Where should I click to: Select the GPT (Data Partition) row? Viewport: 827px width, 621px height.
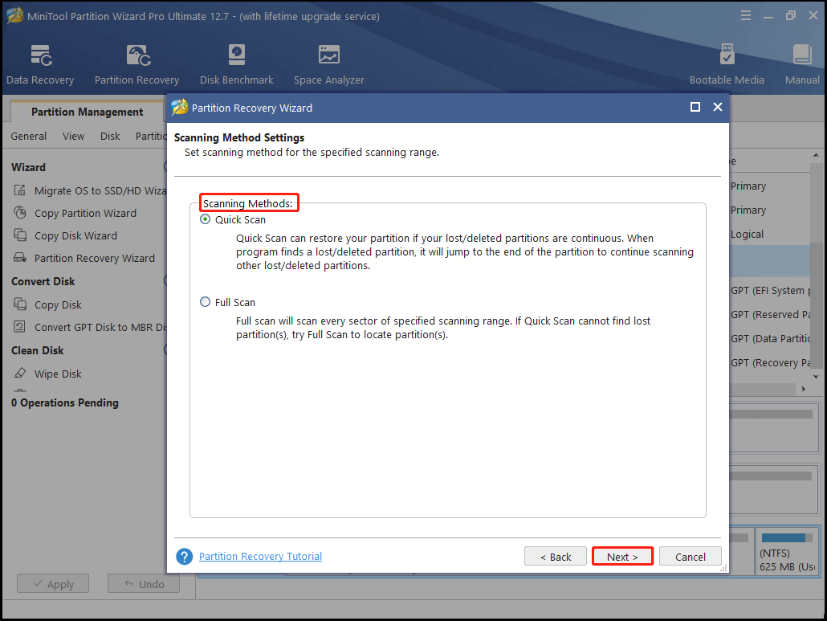click(770, 339)
